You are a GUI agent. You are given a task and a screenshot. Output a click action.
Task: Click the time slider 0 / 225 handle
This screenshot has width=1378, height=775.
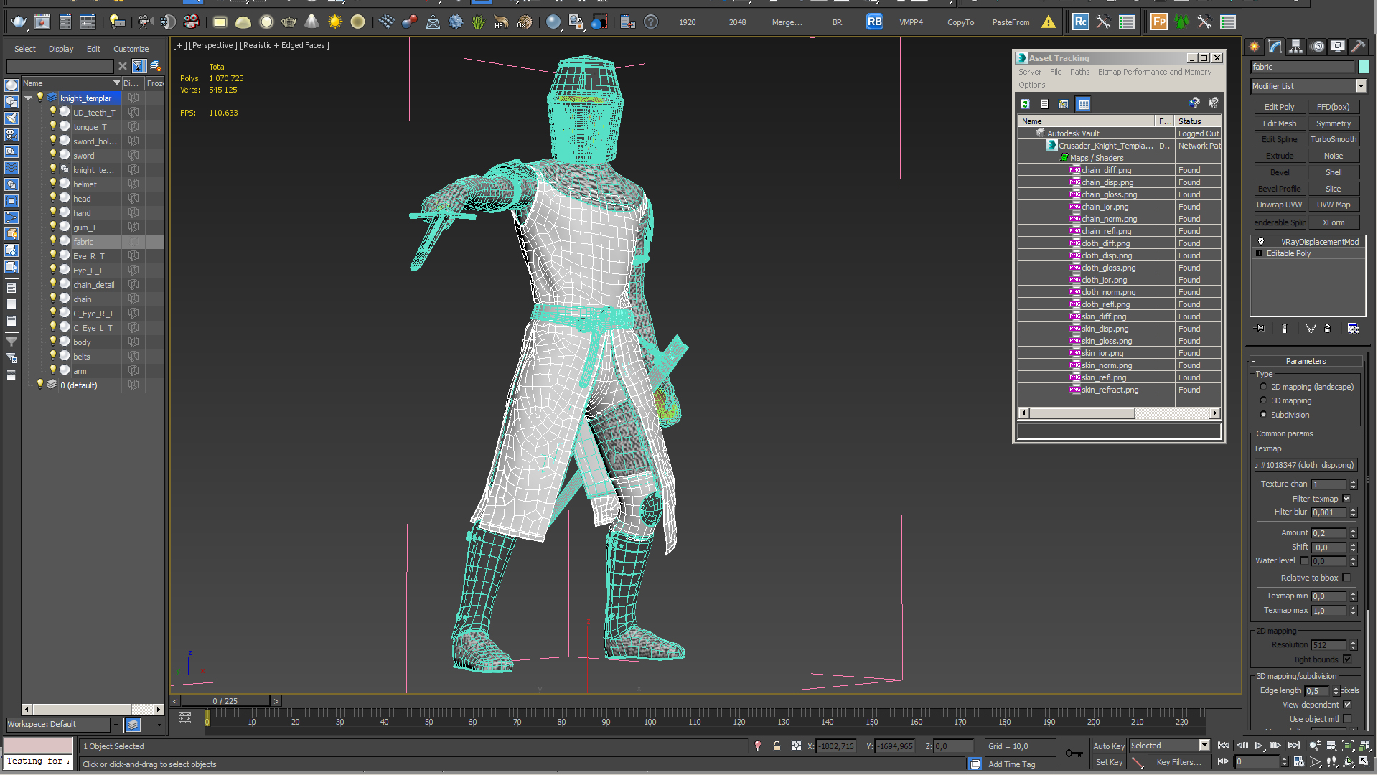[225, 701]
